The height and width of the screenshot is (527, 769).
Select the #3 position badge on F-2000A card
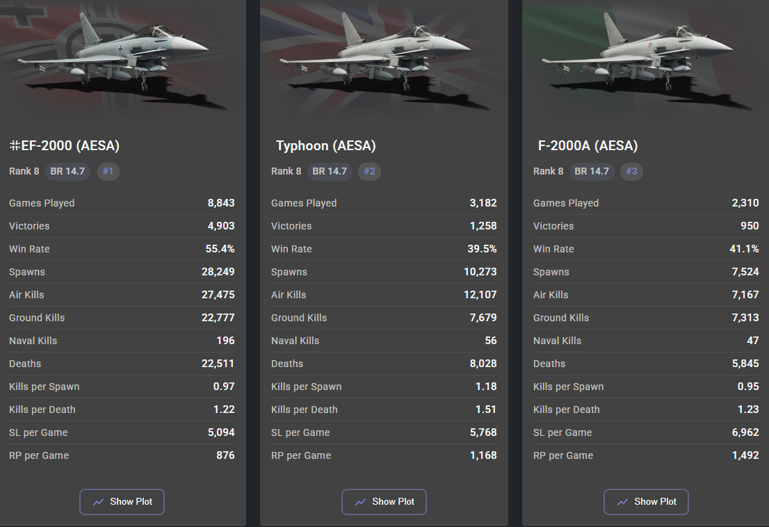631,171
